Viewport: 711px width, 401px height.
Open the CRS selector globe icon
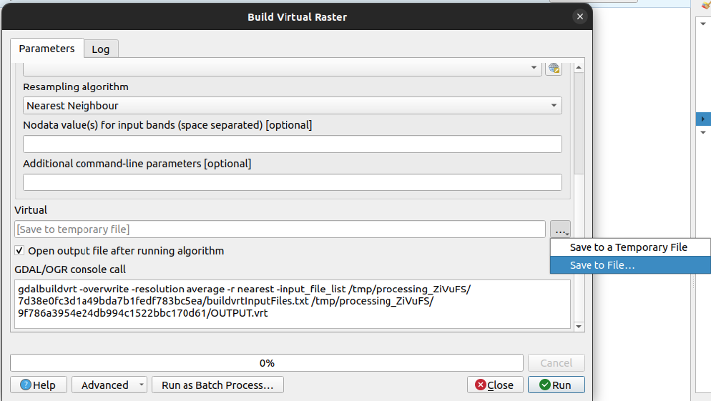[x=554, y=68]
